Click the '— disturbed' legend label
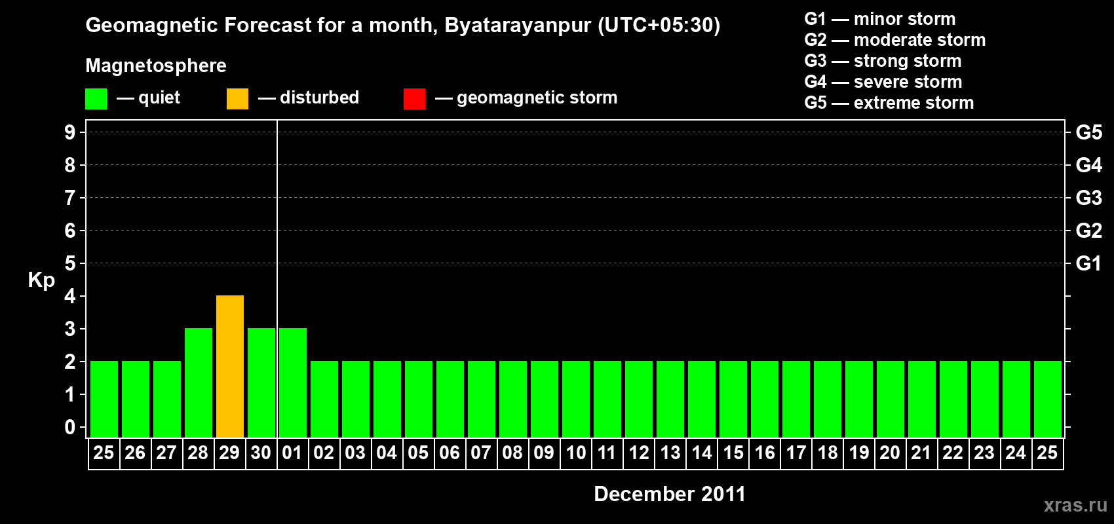This screenshot has height=524, width=1114. [x=309, y=98]
